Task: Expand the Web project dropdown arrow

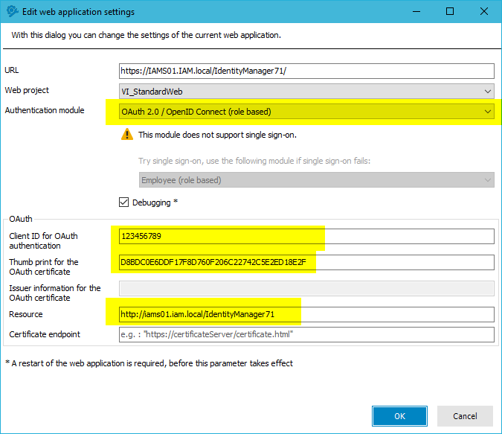Action: (x=488, y=92)
